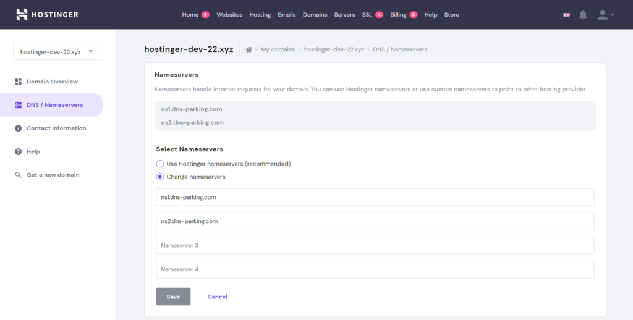Click the ns1.dns-parking.com input field
Screen dimensions: 633x320
[x=375, y=197]
